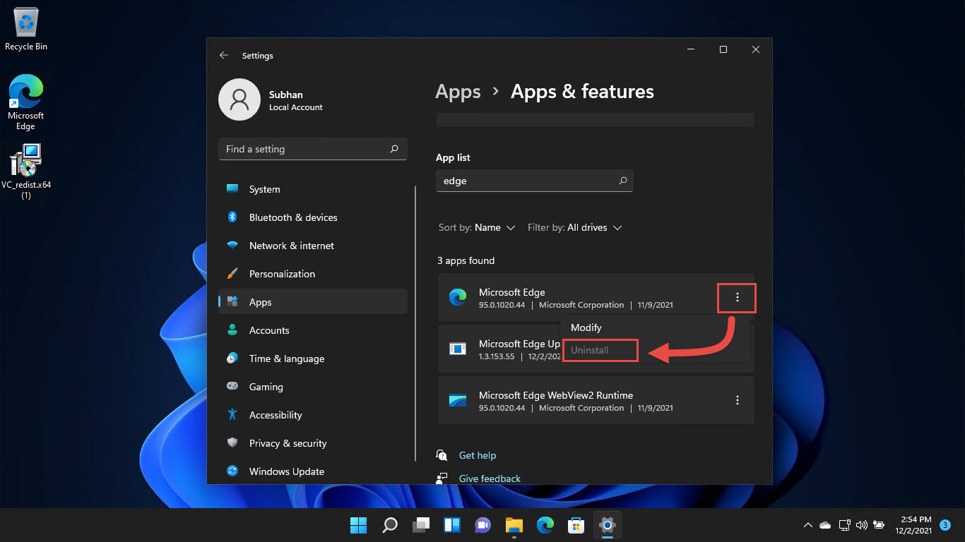Show hidden system tray icons chevron
Screen dimensions: 965x542
pyautogui.click(x=807, y=525)
